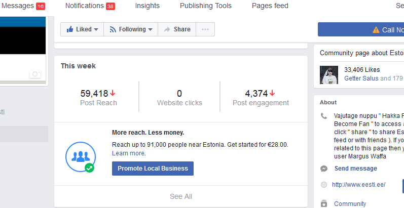The width and height of the screenshot is (404, 208).
Task: Click the phone icon in About section
Action: point(324,116)
